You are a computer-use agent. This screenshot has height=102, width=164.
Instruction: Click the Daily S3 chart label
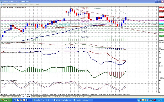coord(84,37)
